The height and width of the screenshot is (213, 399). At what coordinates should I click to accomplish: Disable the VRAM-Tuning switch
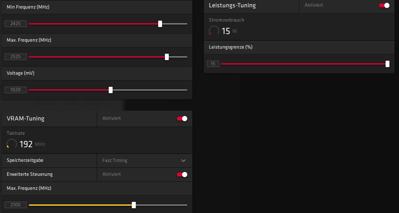point(182,119)
